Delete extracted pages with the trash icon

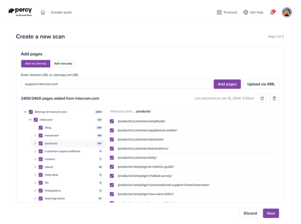coord(274,98)
